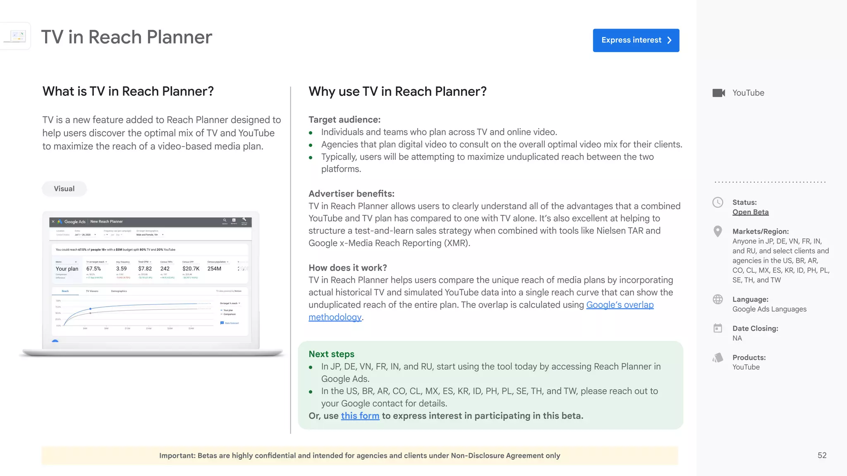
Task: Click the Products tag icon
Action: (718, 358)
